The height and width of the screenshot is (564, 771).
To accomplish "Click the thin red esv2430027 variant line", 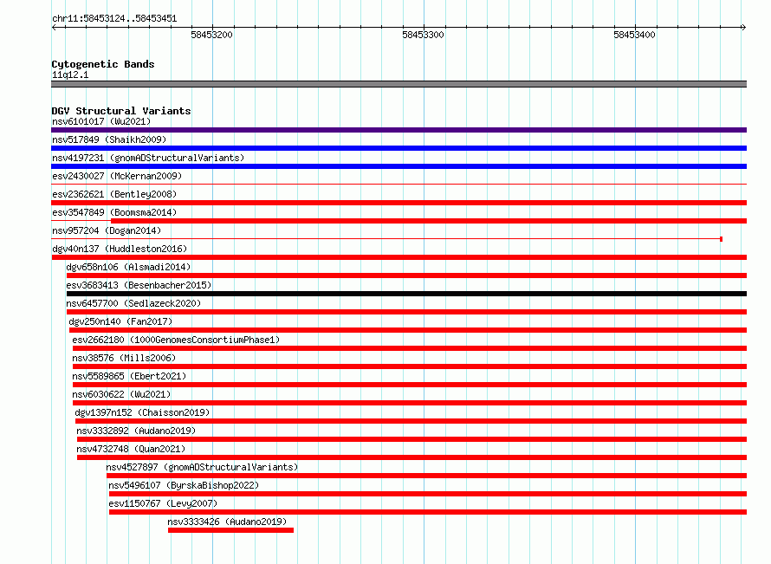I will click(398, 185).
